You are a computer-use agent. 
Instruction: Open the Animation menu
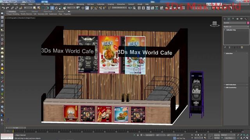[x=57, y=4]
